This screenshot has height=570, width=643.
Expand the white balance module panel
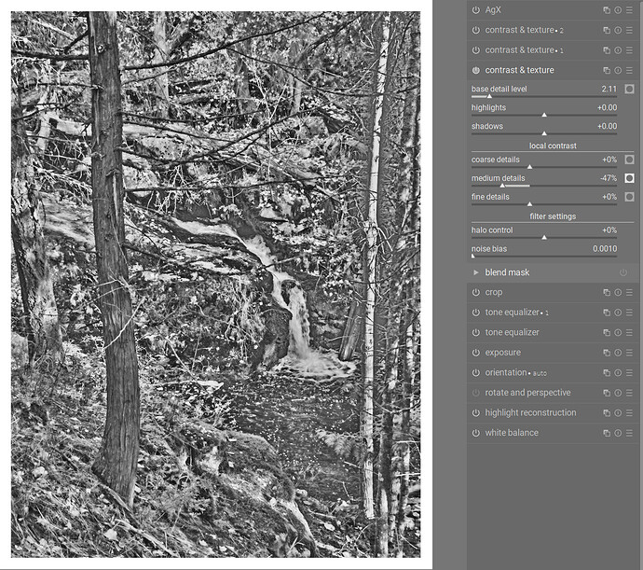512,433
